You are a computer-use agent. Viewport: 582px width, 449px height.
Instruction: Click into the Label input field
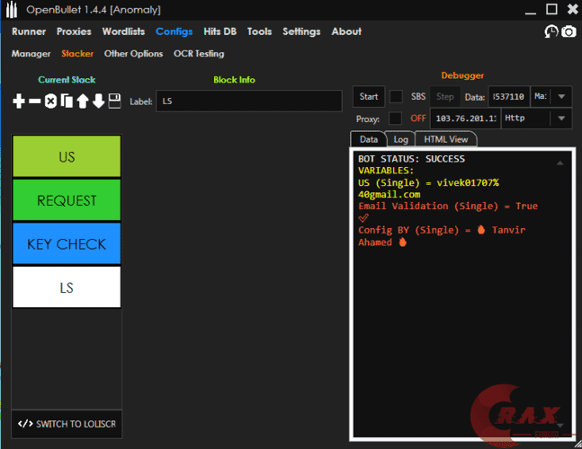[248, 101]
